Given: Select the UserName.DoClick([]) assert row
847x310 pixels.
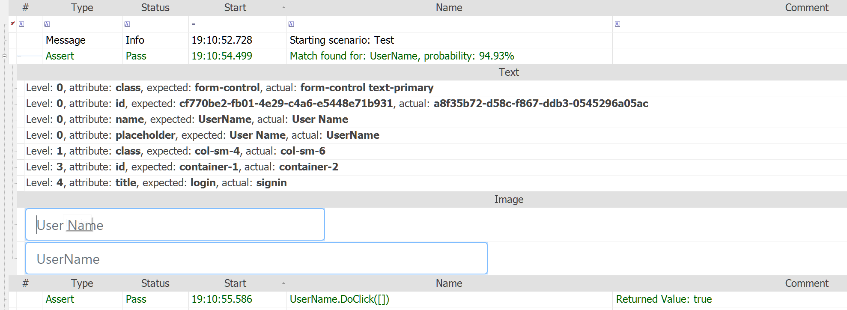Looking at the screenshot, I should pyautogui.click(x=339, y=299).
